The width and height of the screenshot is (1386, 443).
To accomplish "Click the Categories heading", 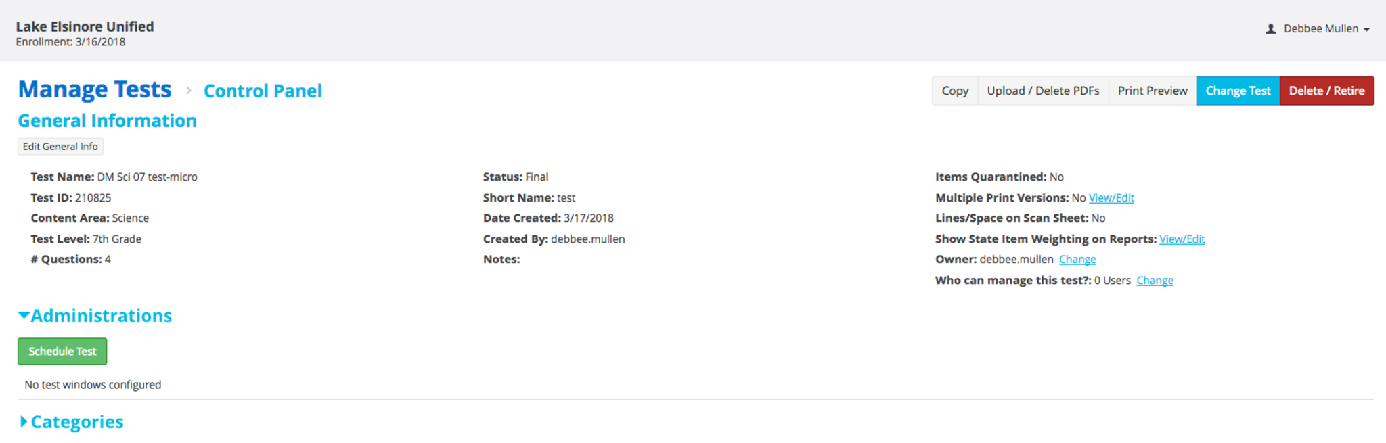I will pos(77,422).
